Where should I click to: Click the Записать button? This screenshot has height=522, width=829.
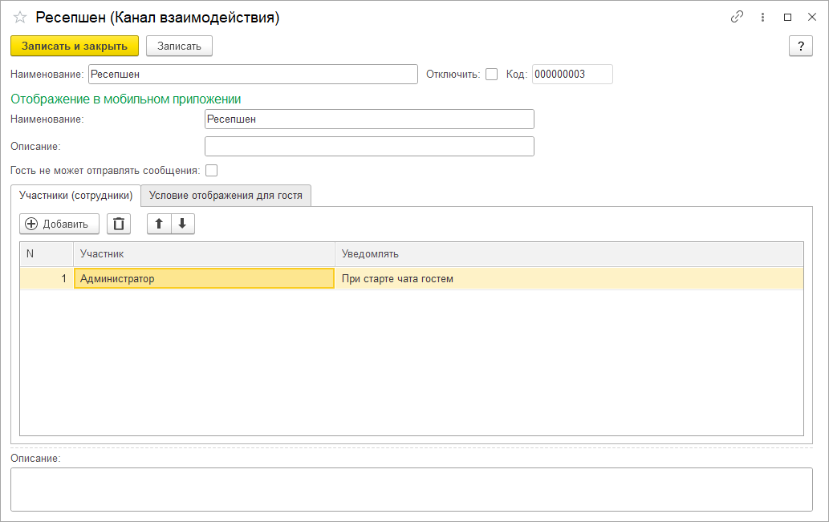(x=179, y=46)
